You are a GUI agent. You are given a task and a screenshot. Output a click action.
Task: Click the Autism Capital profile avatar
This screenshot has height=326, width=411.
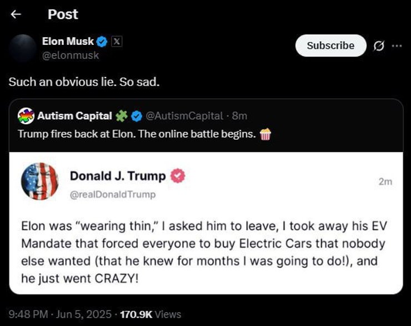[26, 116]
